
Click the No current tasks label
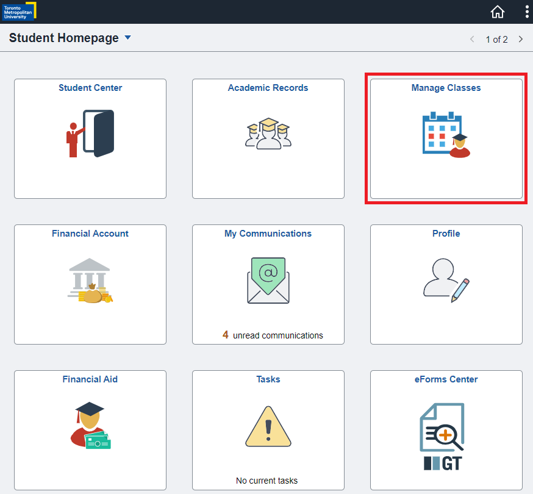pos(267,481)
